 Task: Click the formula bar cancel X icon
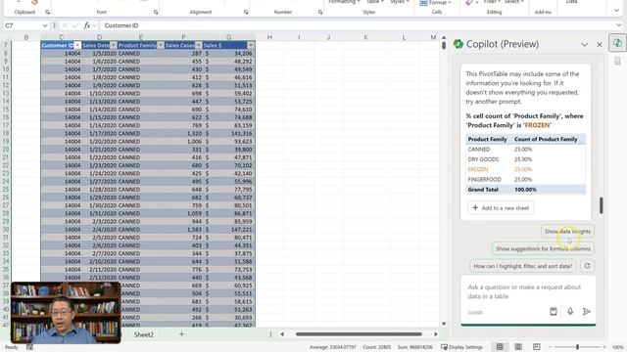click(65, 25)
